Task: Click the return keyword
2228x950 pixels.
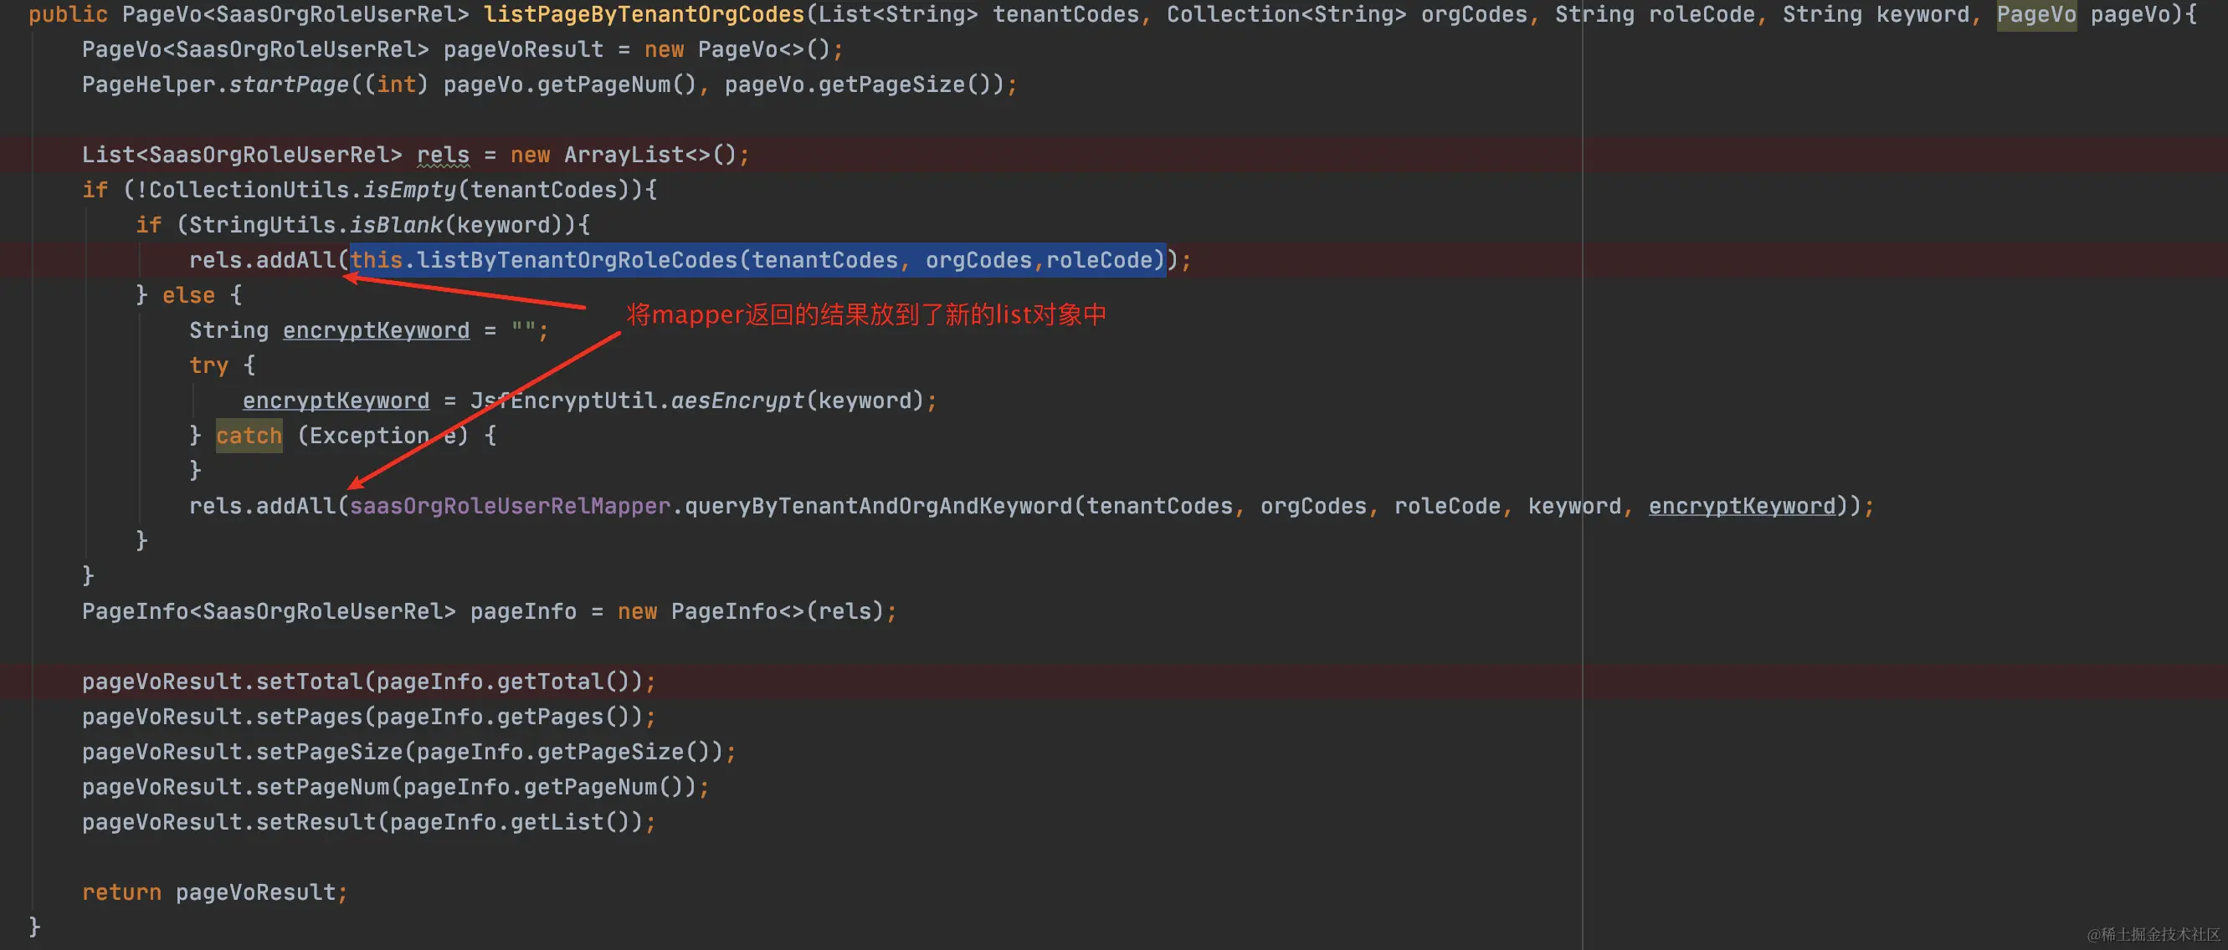Action: point(121,892)
